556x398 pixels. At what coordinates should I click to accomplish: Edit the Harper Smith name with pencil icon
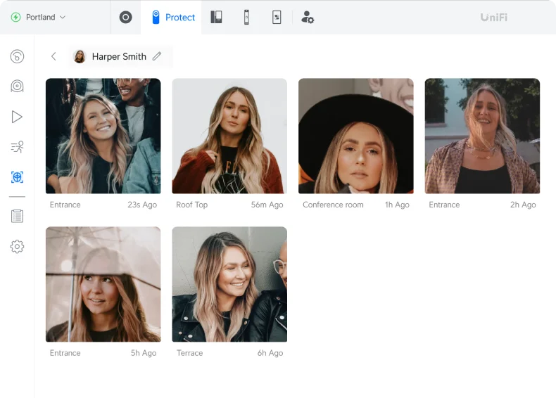[x=157, y=56]
